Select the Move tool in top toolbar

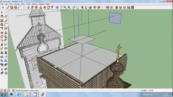coord(45,8)
